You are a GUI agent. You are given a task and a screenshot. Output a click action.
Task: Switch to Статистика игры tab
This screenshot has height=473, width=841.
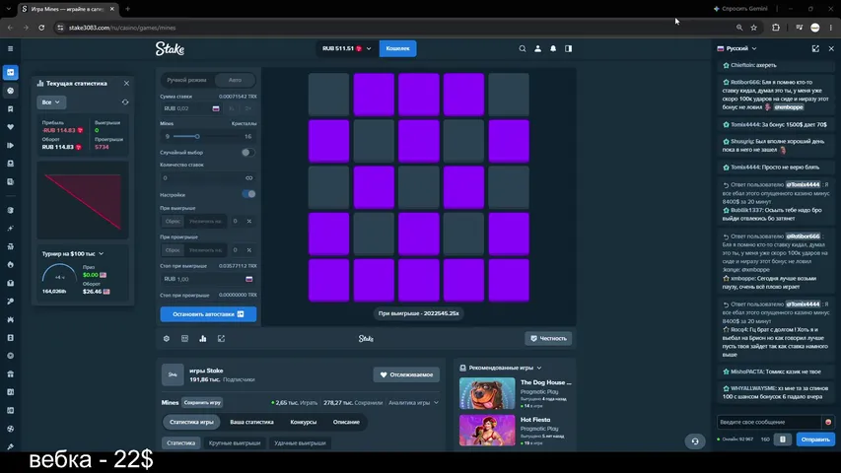pos(191,422)
